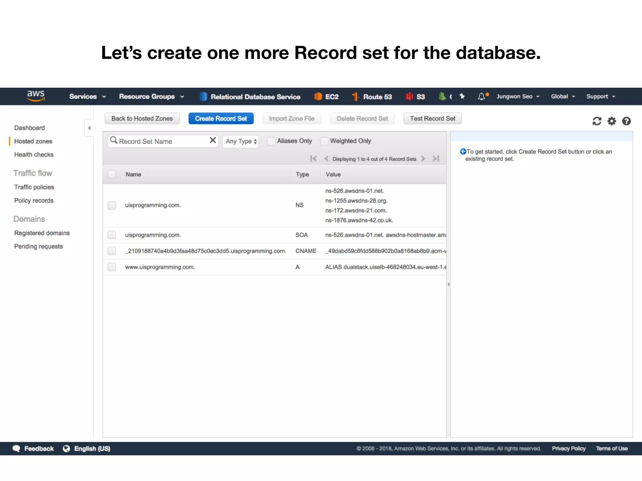Open Policy records in the sidebar
This screenshot has height=481, width=642.
click(34, 200)
